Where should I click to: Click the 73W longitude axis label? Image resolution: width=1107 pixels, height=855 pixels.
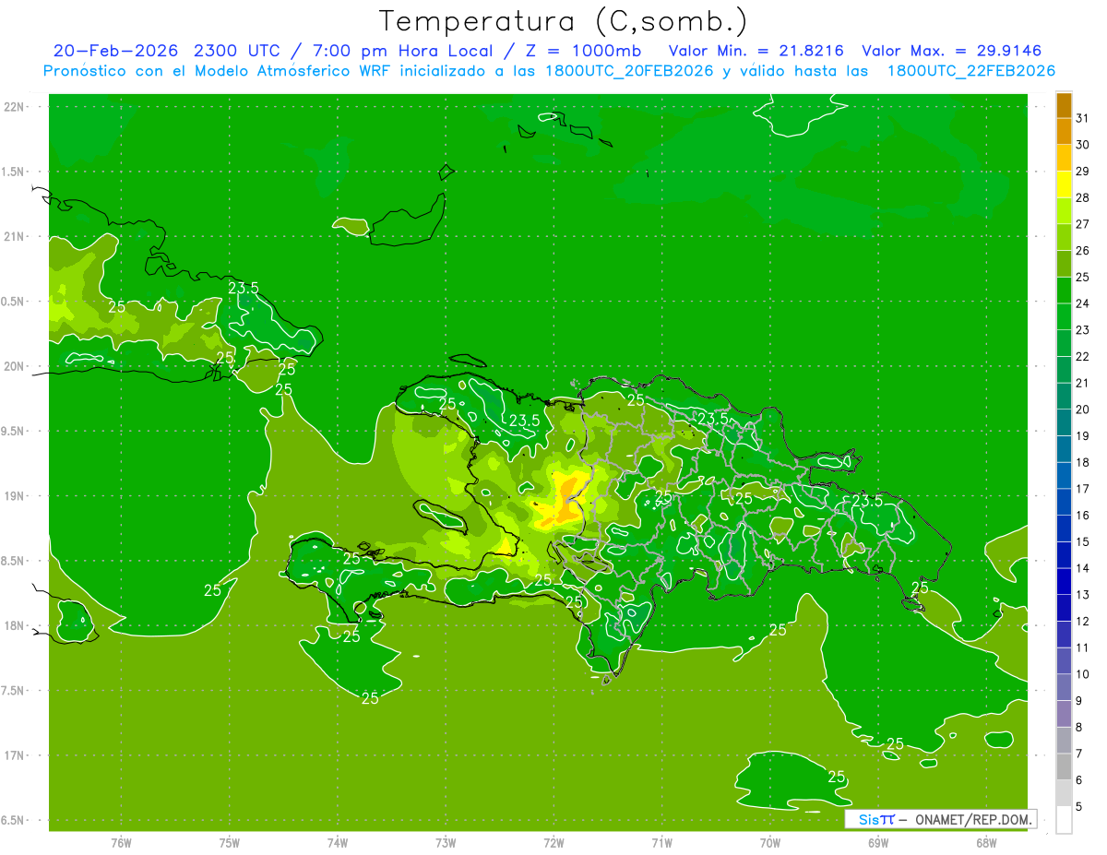pyautogui.click(x=446, y=843)
